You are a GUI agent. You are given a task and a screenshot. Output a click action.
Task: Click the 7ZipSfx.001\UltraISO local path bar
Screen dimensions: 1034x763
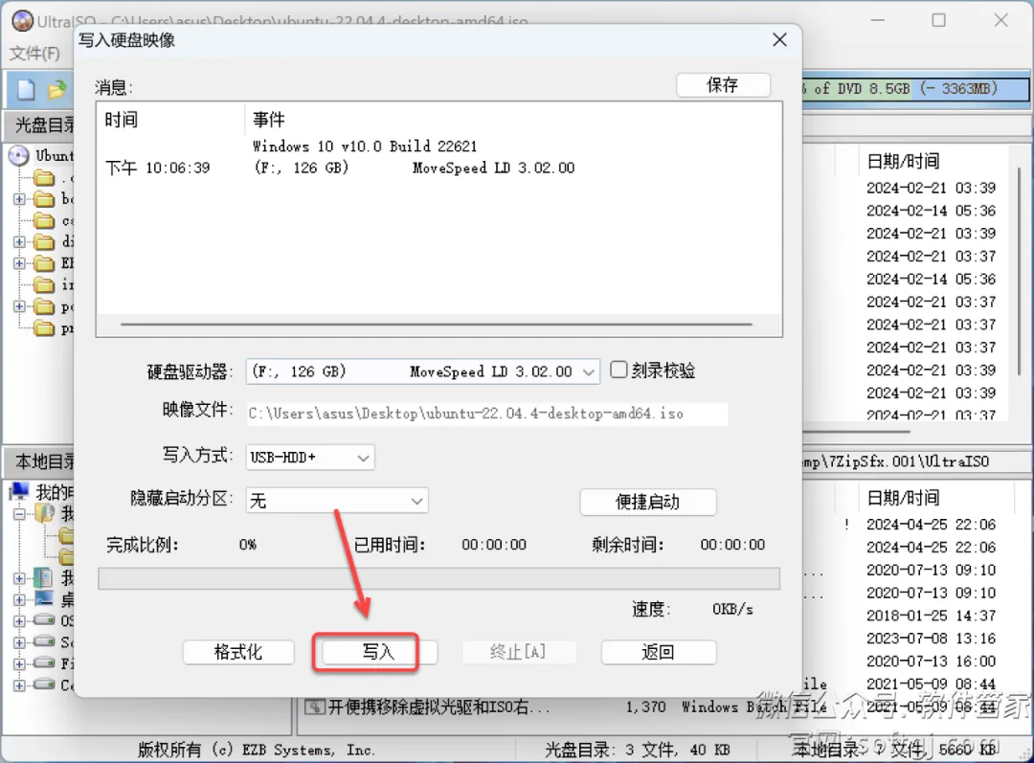point(916,461)
